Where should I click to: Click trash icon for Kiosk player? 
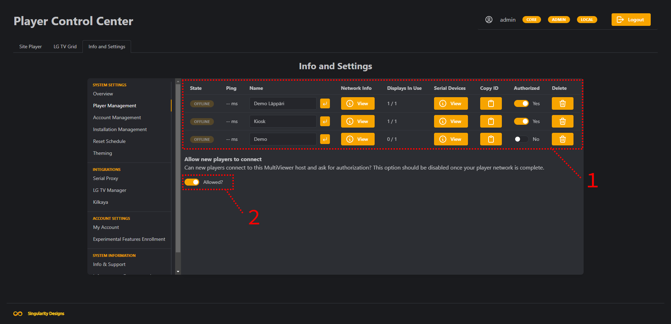click(562, 121)
